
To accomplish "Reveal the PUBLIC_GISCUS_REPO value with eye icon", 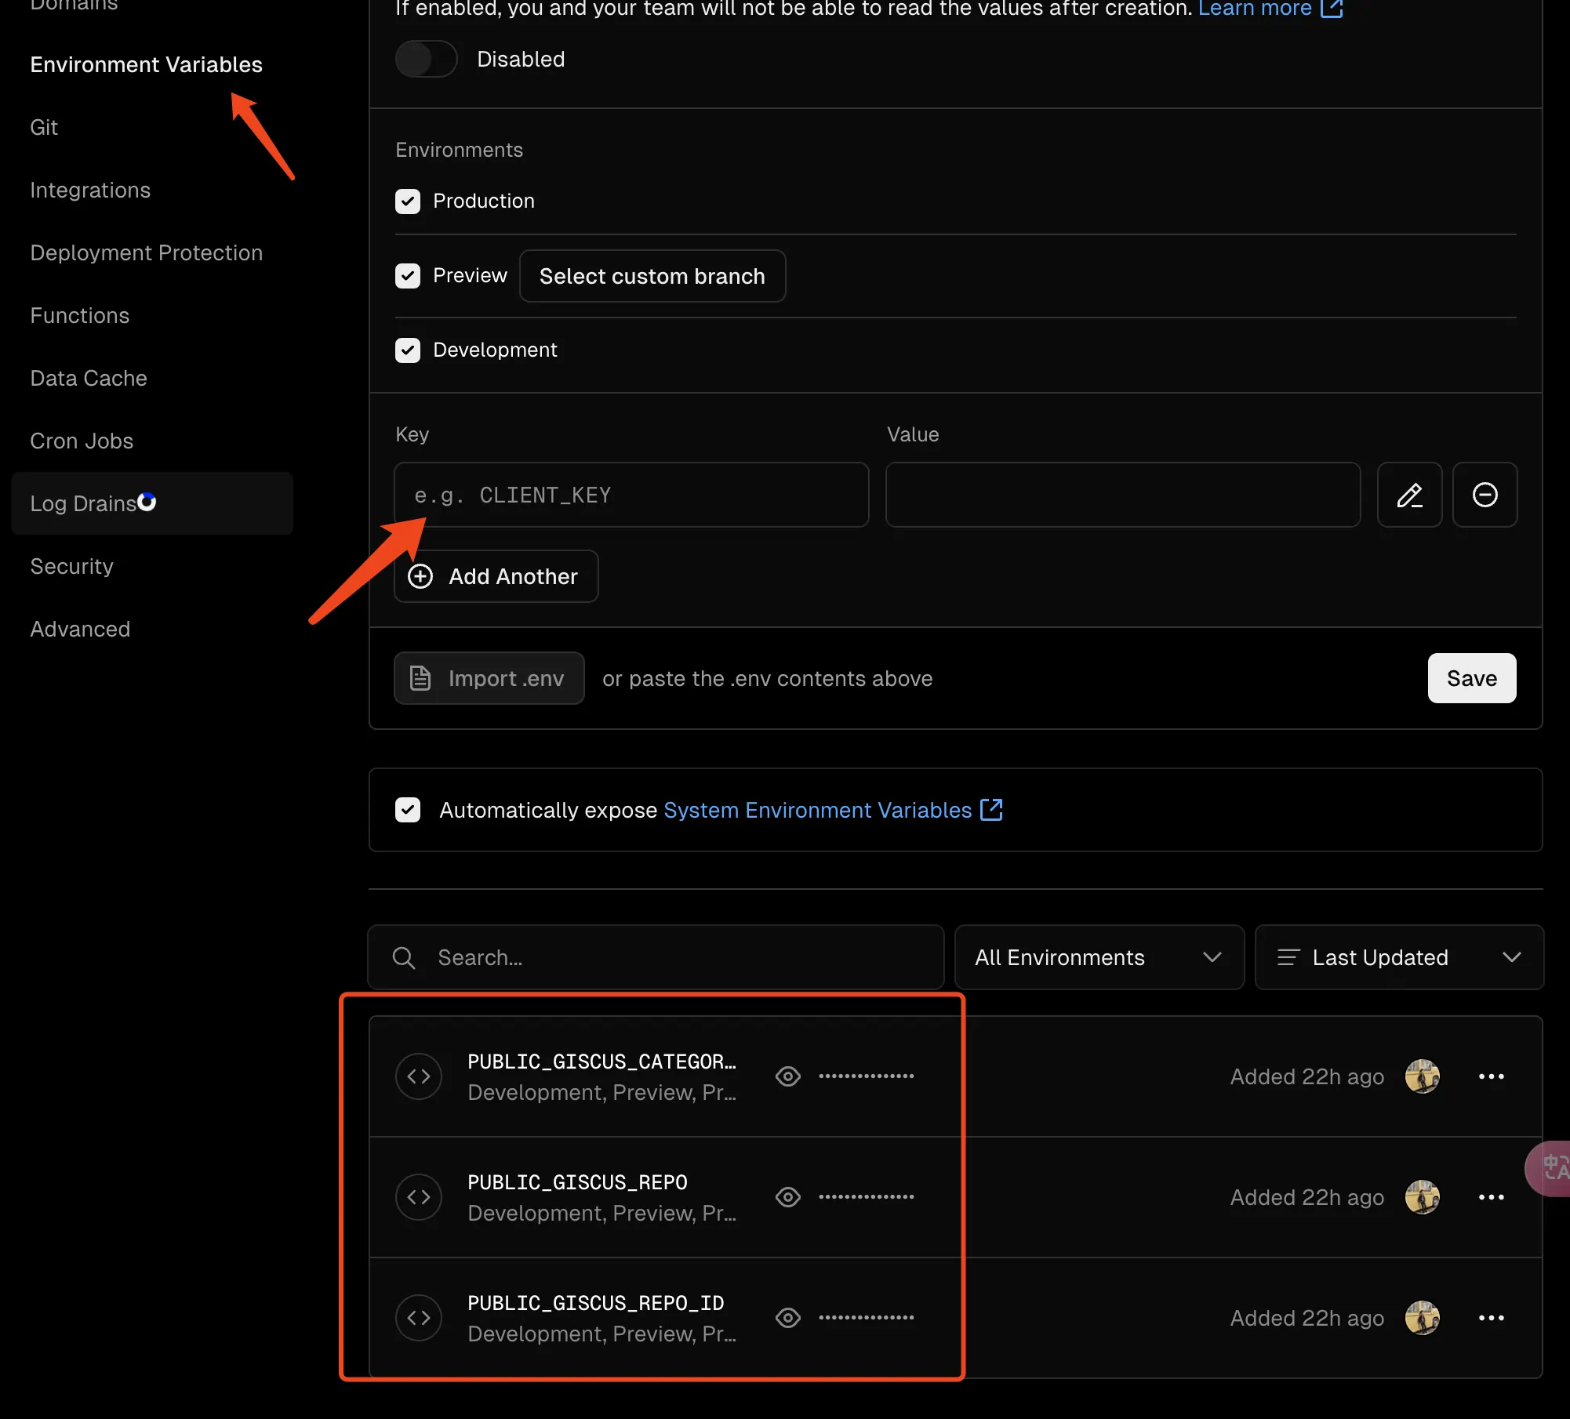I will pos(788,1197).
